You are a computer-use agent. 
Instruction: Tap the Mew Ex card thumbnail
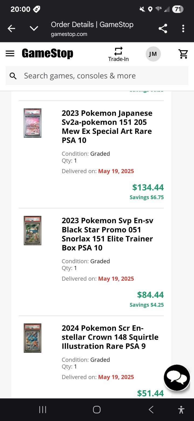pos(33,123)
